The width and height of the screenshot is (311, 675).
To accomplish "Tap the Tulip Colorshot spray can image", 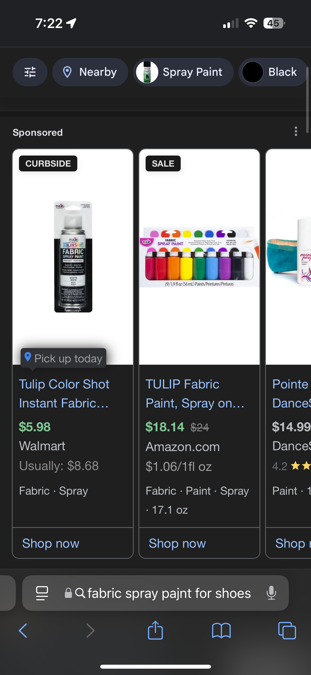I will [x=73, y=257].
